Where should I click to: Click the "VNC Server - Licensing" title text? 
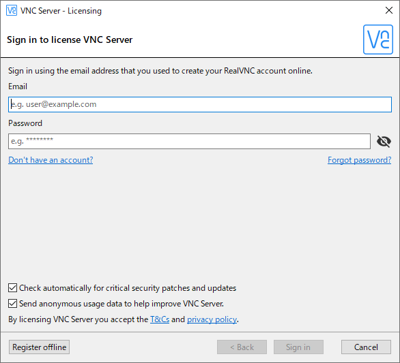(x=61, y=11)
